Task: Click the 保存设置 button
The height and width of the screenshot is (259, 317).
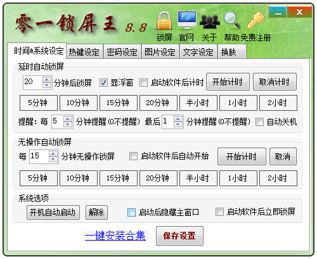Action: (179, 236)
